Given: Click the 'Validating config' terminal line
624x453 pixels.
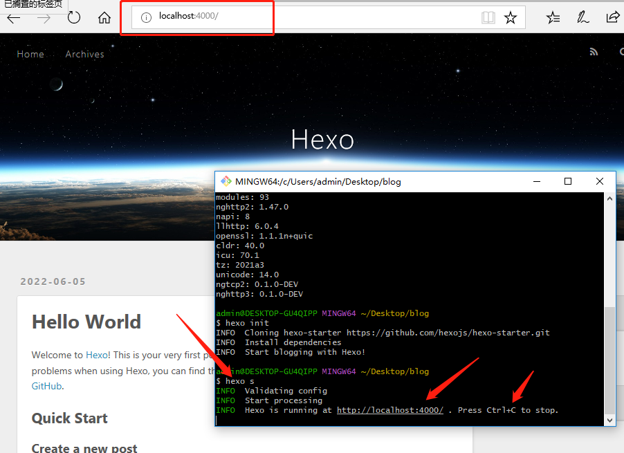Looking at the screenshot, I should click(x=271, y=391).
